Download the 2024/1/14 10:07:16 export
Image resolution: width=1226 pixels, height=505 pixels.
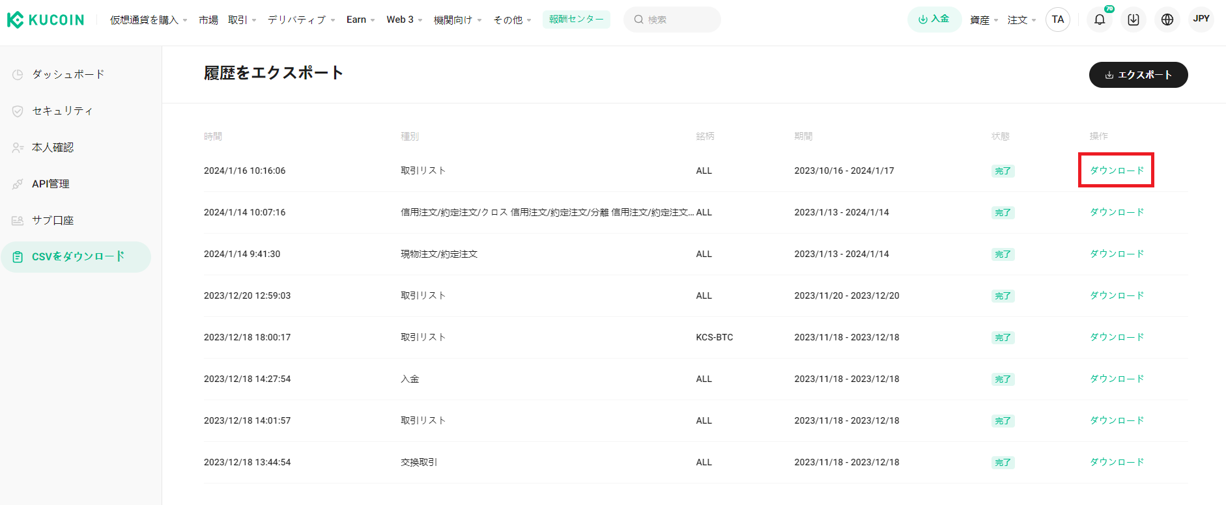1117,212
